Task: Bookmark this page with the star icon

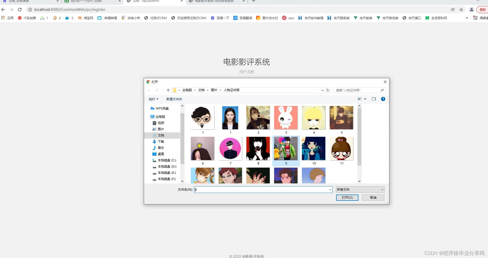Action: click(x=461, y=10)
